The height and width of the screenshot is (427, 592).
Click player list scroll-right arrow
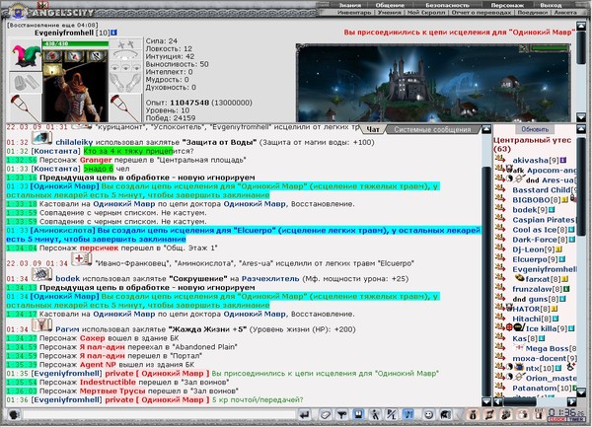coord(571,401)
